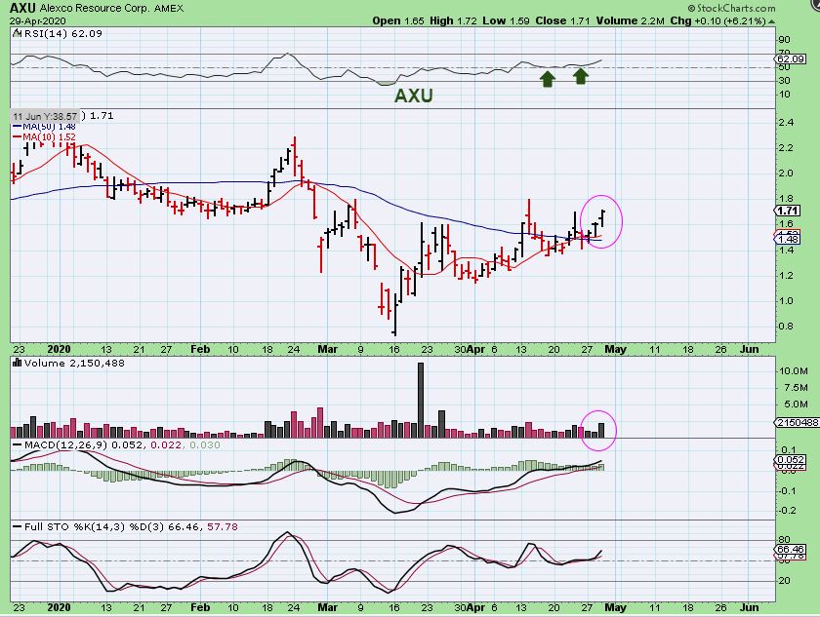
Task: Click the 10.0M volume axis label
Action: click(794, 371)
